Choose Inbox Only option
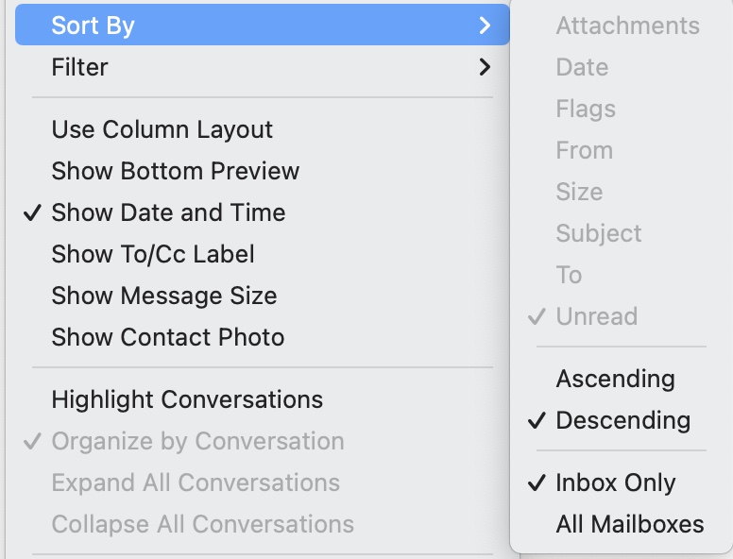Screen dimensions: 733x559 (x=615, y=483)
